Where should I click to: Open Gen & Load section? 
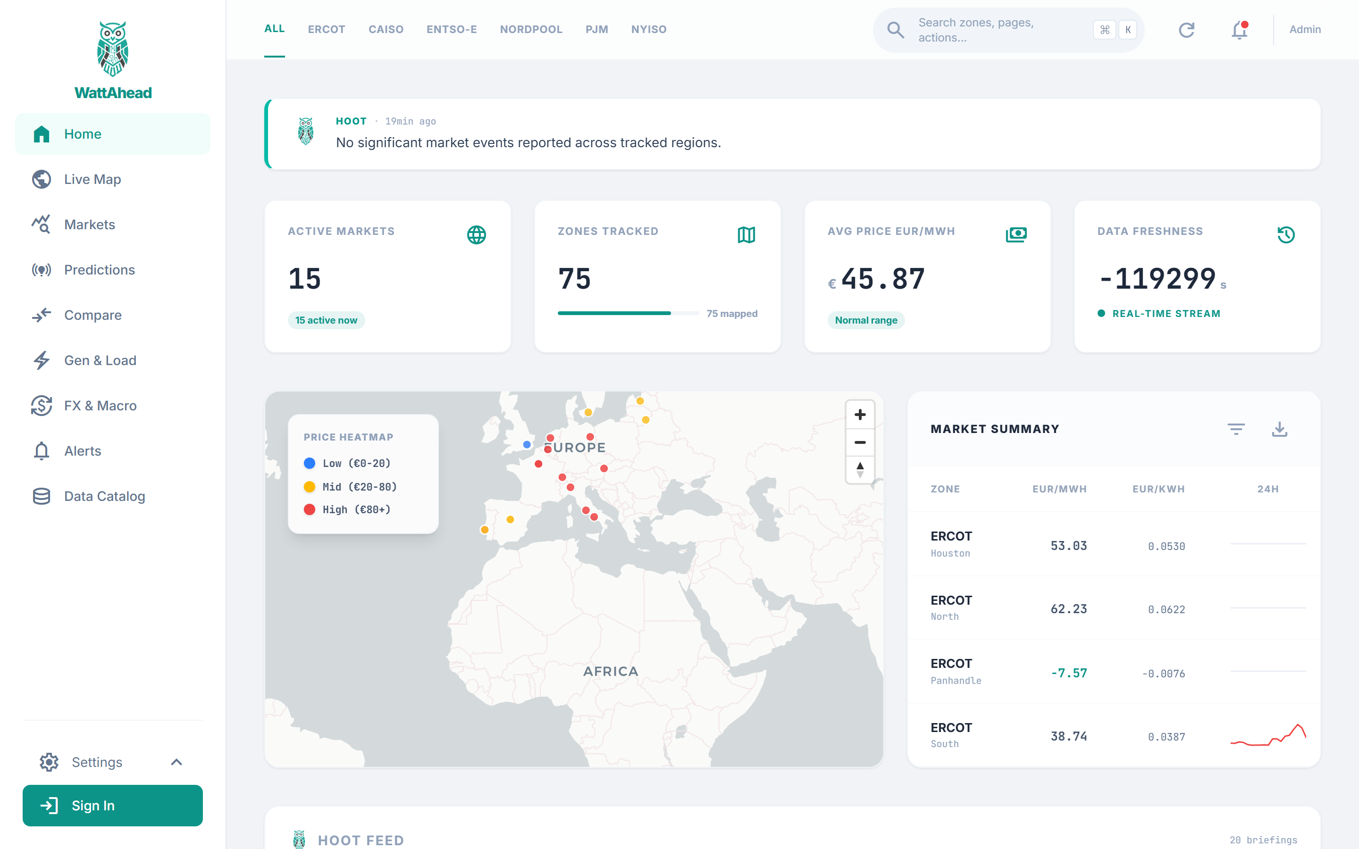pos(113,360)
